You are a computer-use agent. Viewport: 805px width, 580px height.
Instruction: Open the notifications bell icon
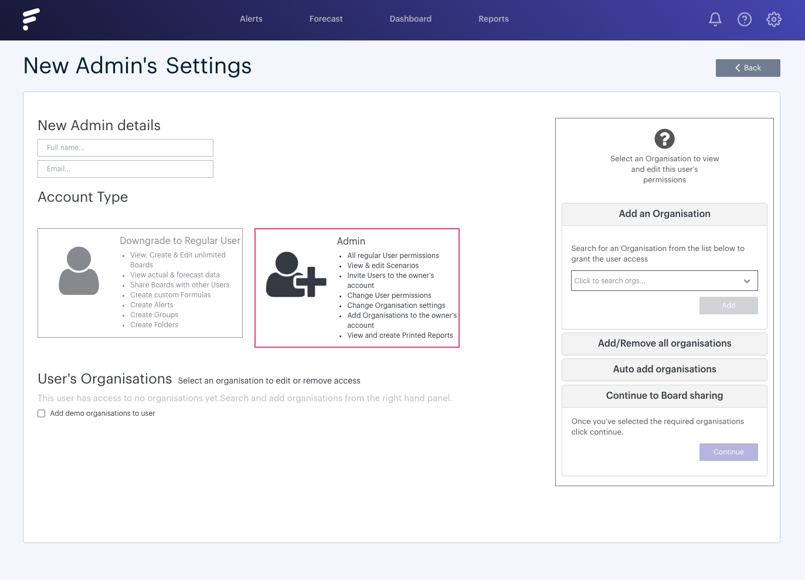tap(715, 19)
